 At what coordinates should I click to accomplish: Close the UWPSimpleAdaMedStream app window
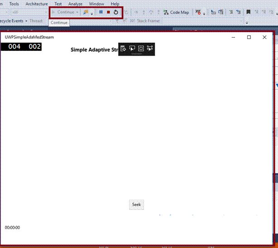(264, 37)
